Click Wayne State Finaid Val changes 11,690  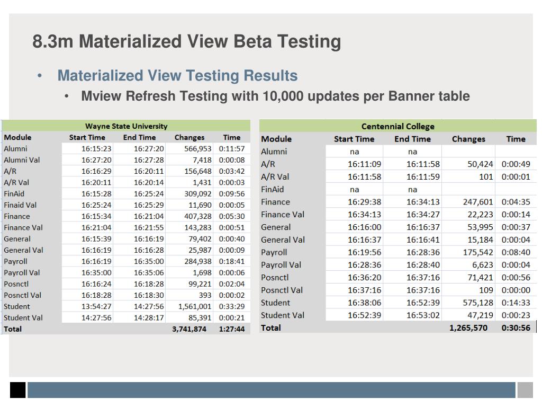coord(200,205)
